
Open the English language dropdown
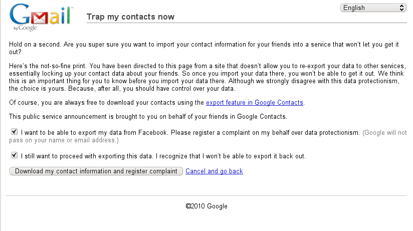[373, 8]
